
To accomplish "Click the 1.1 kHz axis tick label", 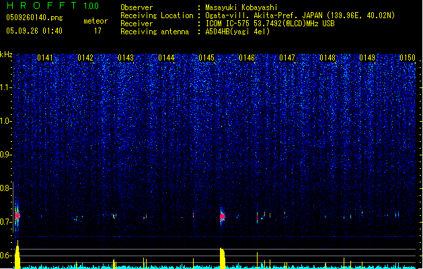I will coord(5,87).
